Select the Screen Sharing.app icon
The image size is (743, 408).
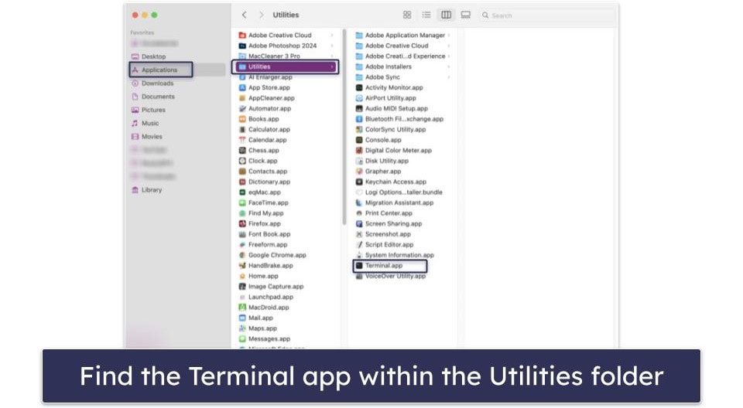tap(359, 223)
